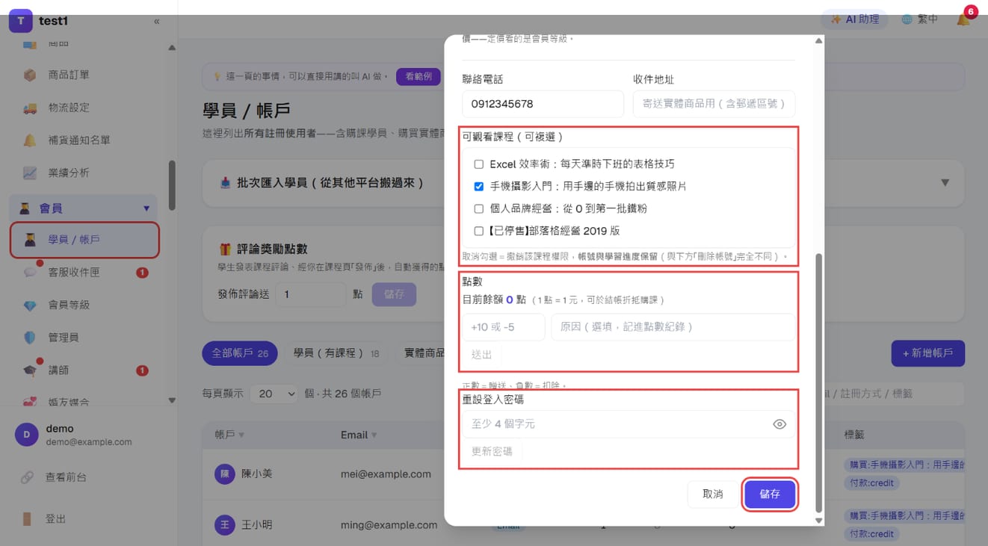This screenshot has height=546, width=988.
Task: Show password with the eye icon
Action: (779, 424)
